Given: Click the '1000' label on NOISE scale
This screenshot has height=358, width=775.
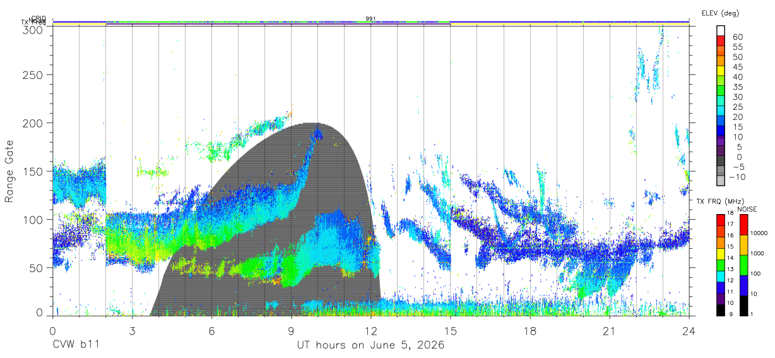Looking at the screenshot, I should tap(758, 253).
